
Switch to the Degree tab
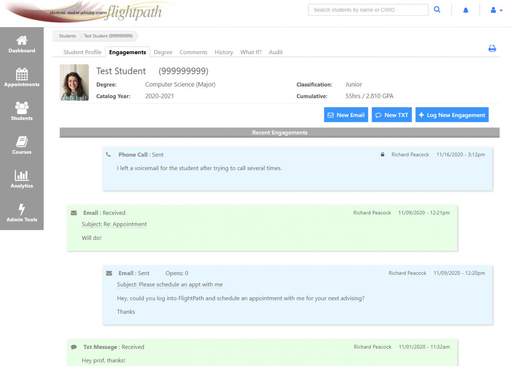163,52
